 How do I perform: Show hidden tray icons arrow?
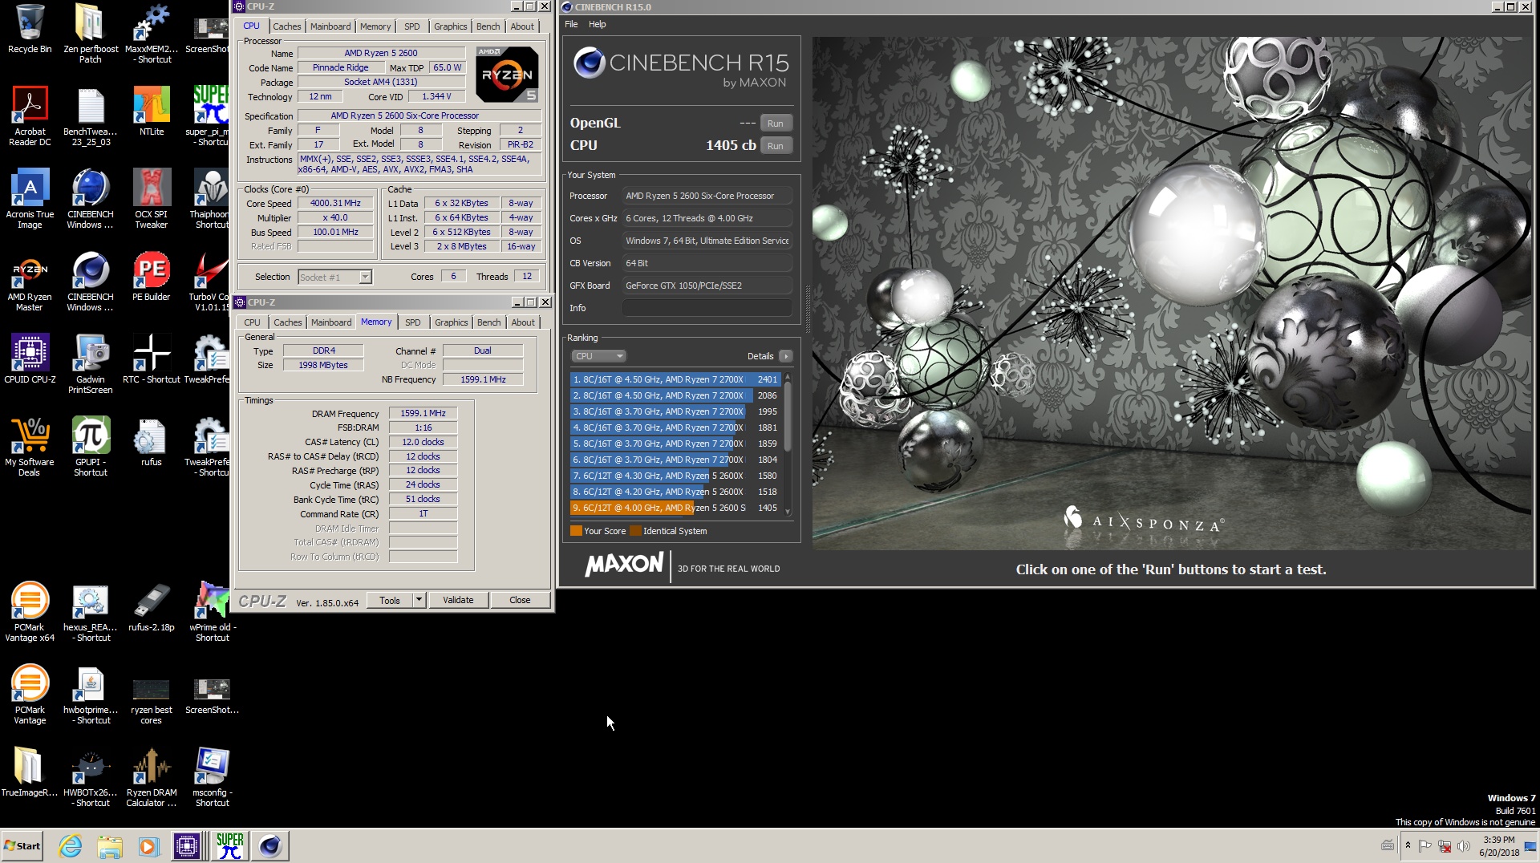pyautogui.click(x=1408, y=845)
